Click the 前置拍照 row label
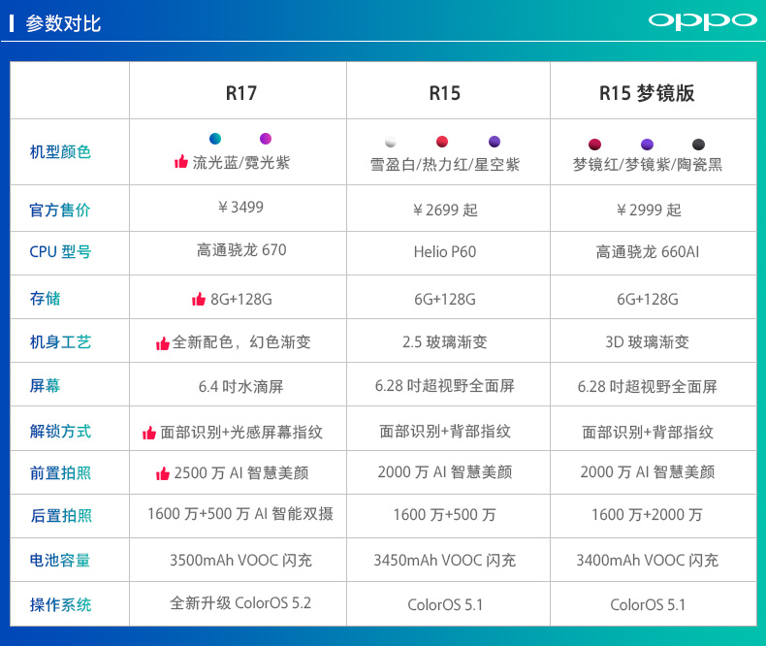The height and width of the screenshot is (646, 766). click(x=60, y=473)
